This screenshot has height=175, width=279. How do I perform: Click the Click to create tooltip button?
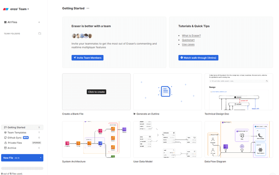(x=97, y=92)
